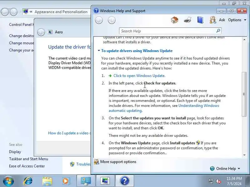Click Control Panel back navigation button
Viewport: 250px width, 187px height.
[x=5, y=12]
